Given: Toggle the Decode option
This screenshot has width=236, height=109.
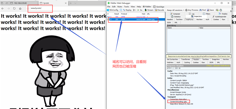Looking at the screenshot, I should (159, 10).
